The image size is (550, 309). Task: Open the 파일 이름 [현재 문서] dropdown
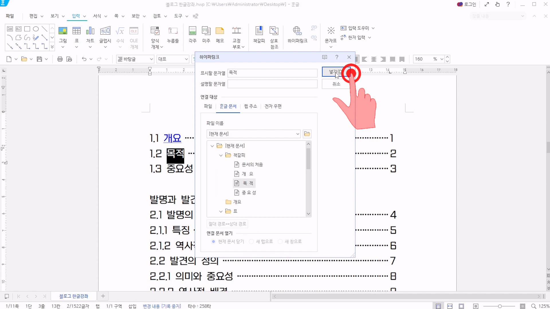pos(298,134)
